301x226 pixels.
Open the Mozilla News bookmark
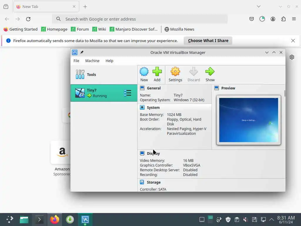[179, 29]
